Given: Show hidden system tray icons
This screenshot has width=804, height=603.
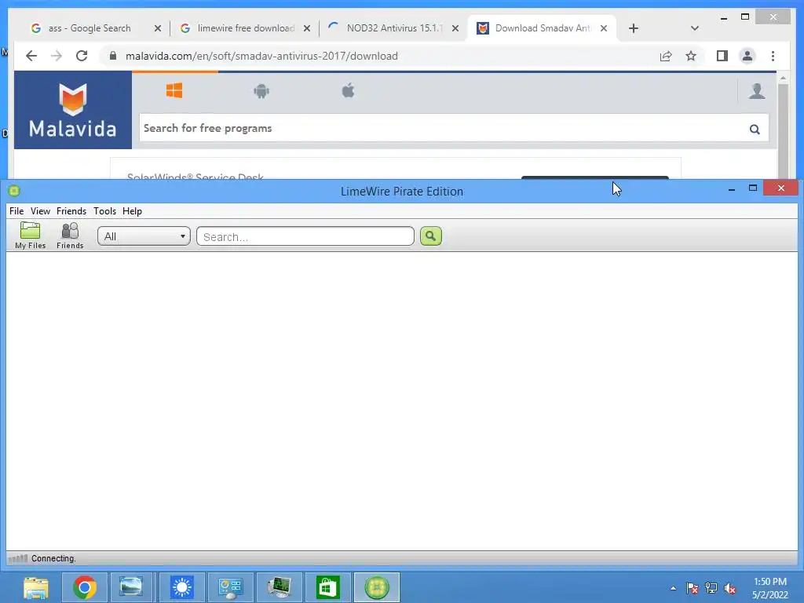Looking at the screenshot, I should click(x=673, y=588).
